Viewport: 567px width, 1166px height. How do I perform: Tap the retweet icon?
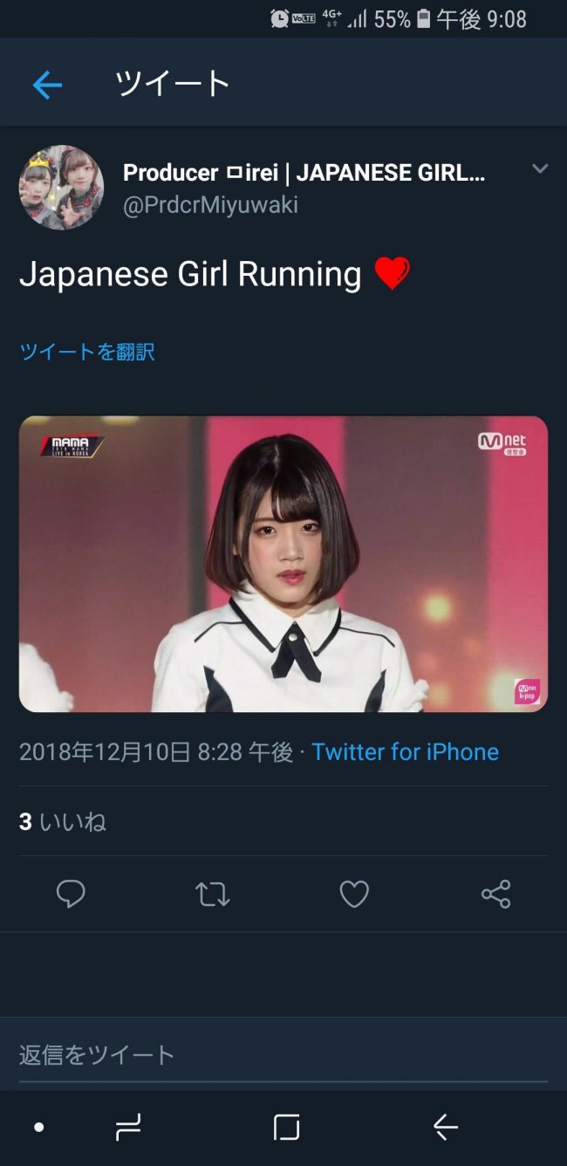point(212,894)
